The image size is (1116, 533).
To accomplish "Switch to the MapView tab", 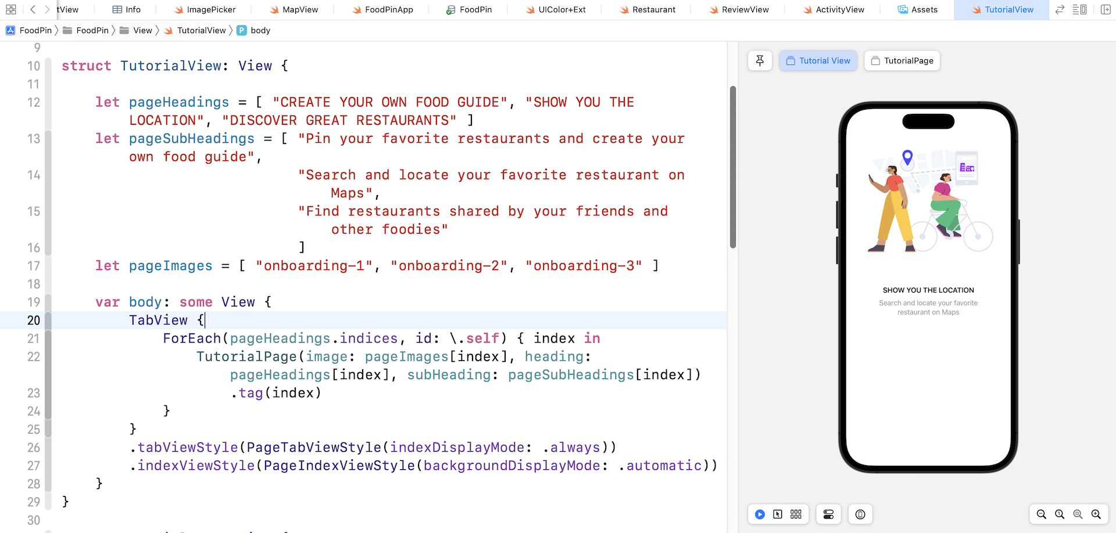I will click(294, 9).
